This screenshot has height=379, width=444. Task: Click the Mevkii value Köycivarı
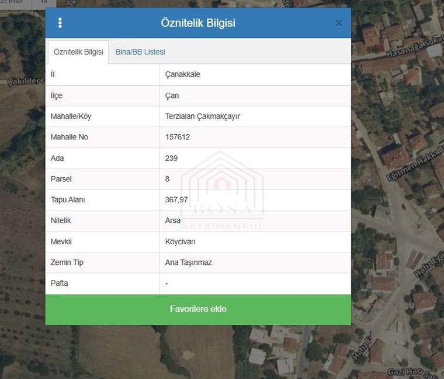pyautogui.click(x=180, y=242)
